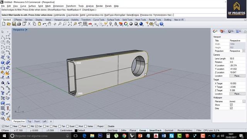247x139 pixels.
Task: Click the camera location Place button
Action: (237, 76)
